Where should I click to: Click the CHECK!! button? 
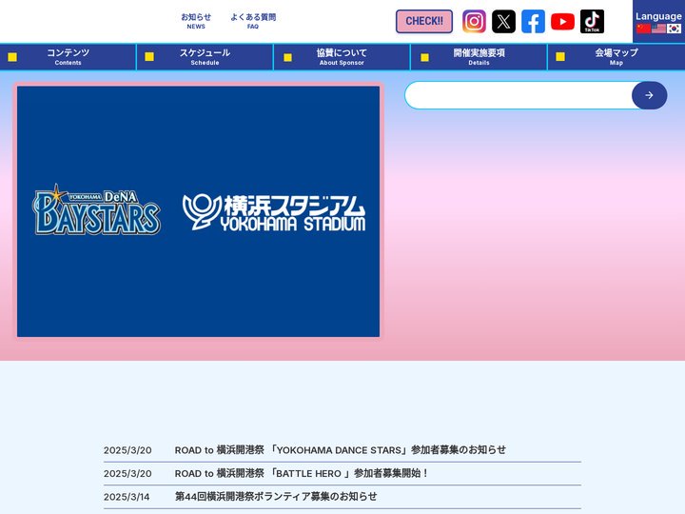tap(424, 21)
